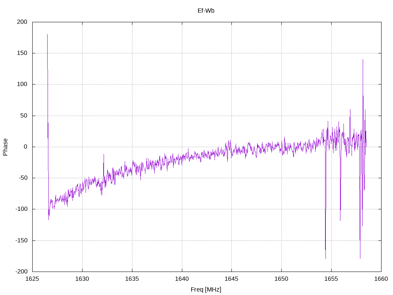393x295 pixels.
Task: Click x-axis tick label 1660
Action: tap(381, 279)
